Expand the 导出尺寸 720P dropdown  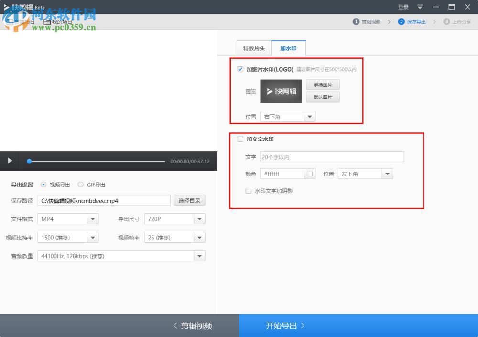click(x=174, y=219)
